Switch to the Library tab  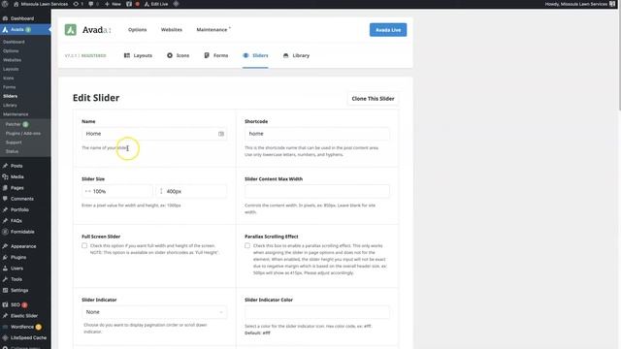(296, 55)
